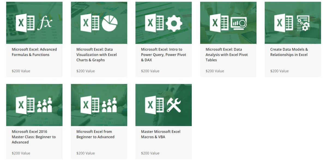Open Data Analysis with Excel Pivot Tables
Screen dimensions: 327x160
[x=227, y=55]
